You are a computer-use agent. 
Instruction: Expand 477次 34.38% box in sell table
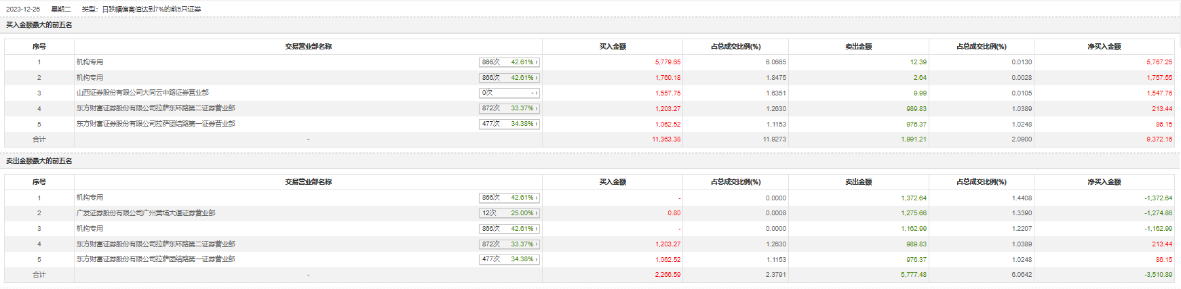coord(509,259)
